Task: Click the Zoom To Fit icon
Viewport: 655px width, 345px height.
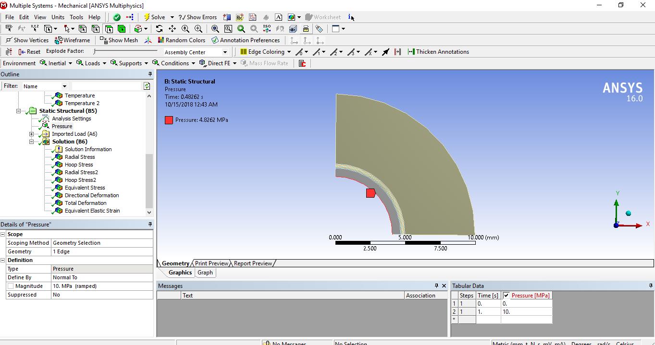Action: pos(215,29)
